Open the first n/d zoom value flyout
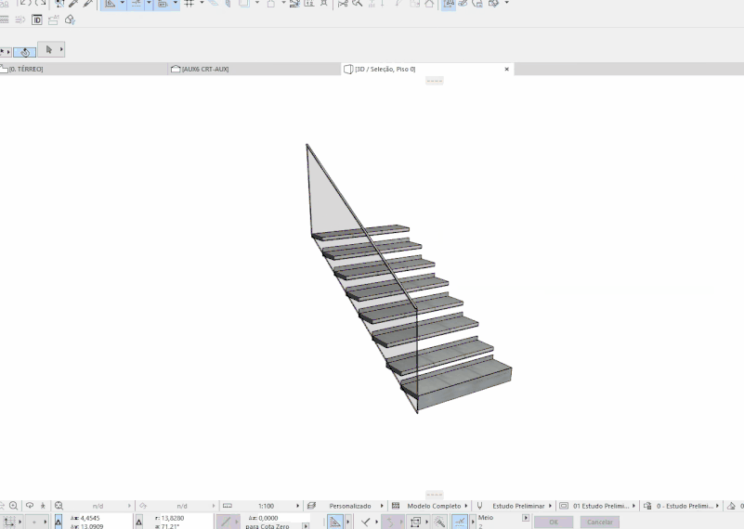 pos(129,506)
